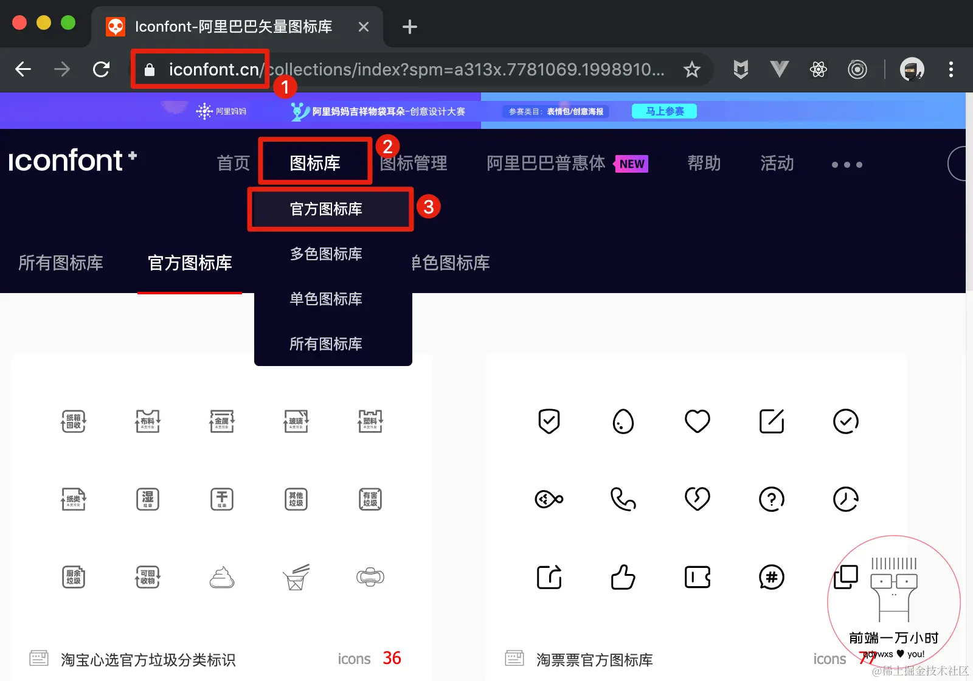Image resolution: width=973 pixels, height=681 pixels.
Task: Choose 单色图标库 in the dropdown
Action: (326, 299)
